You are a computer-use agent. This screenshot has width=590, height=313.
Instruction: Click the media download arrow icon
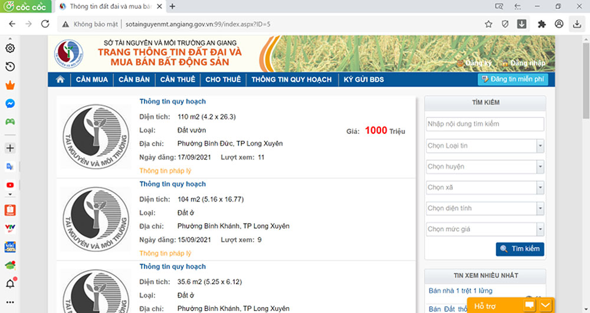click(522, 24)
